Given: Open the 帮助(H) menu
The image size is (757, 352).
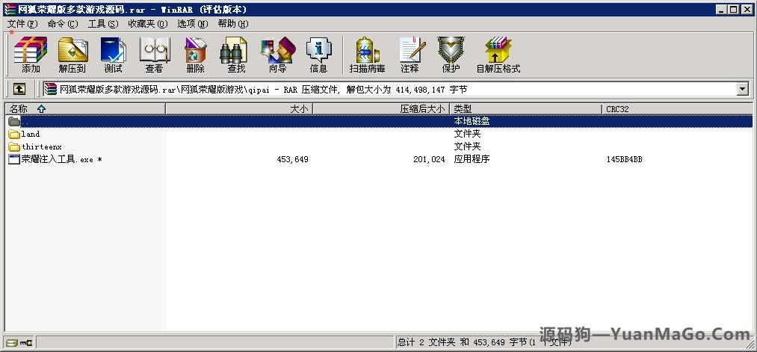Looking at the screenshot, I should click(232, 24).
